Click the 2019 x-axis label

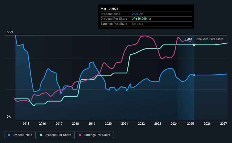[92, 124]
